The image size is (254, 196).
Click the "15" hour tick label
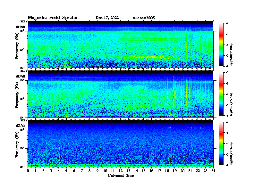click(144, 171)
